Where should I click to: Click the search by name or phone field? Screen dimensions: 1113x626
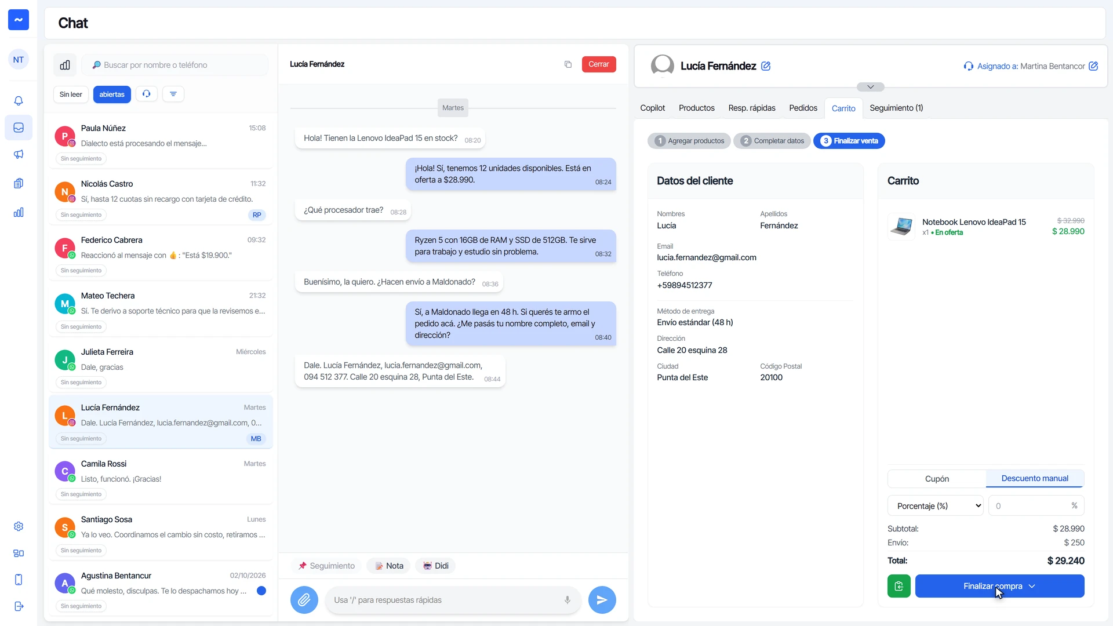coord(175,65)
